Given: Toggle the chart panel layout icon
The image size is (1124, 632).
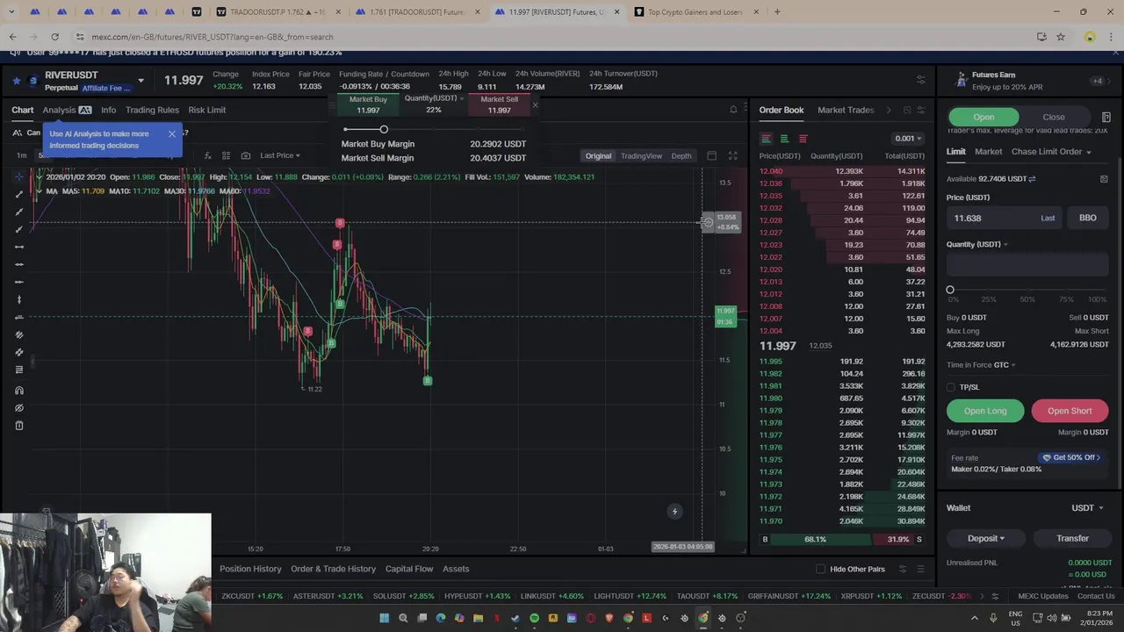Looking at the screenshot, I should coord(711,155).
